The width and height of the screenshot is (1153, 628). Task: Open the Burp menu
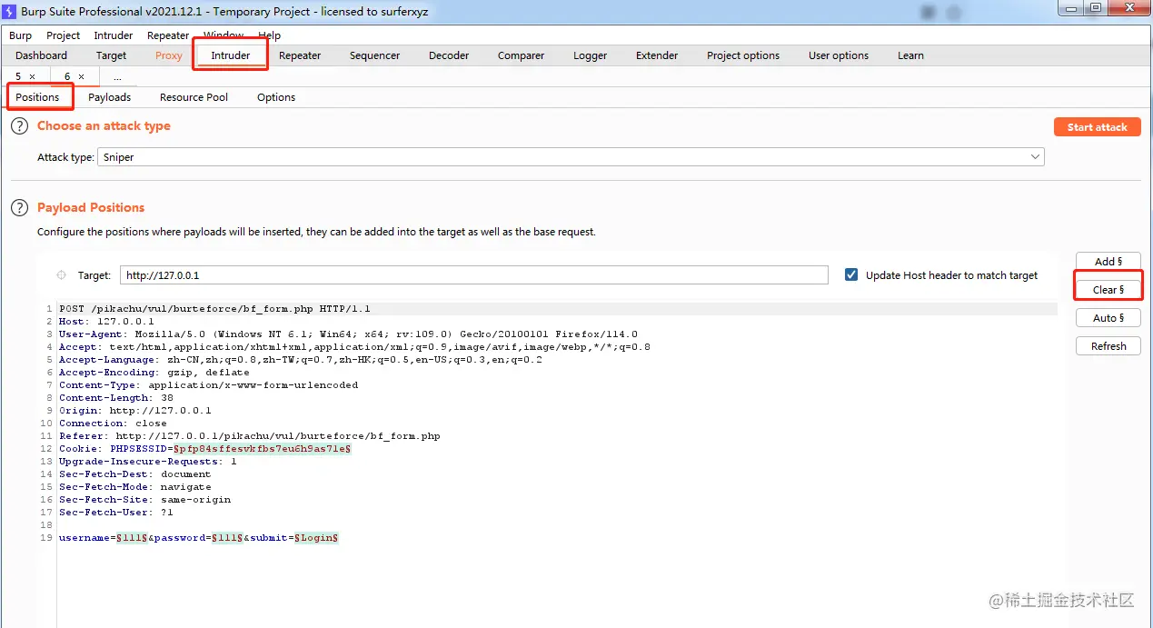coord(20,35)
